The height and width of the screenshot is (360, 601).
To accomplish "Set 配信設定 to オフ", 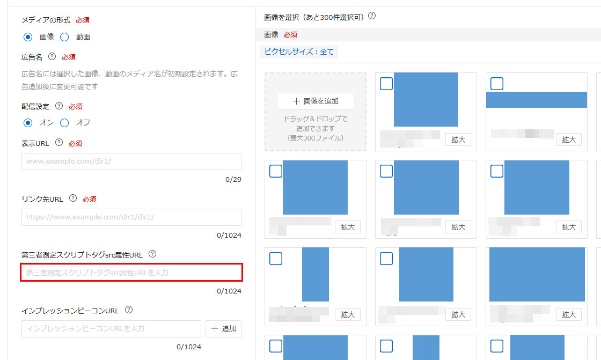I will (x=64, y=123).
